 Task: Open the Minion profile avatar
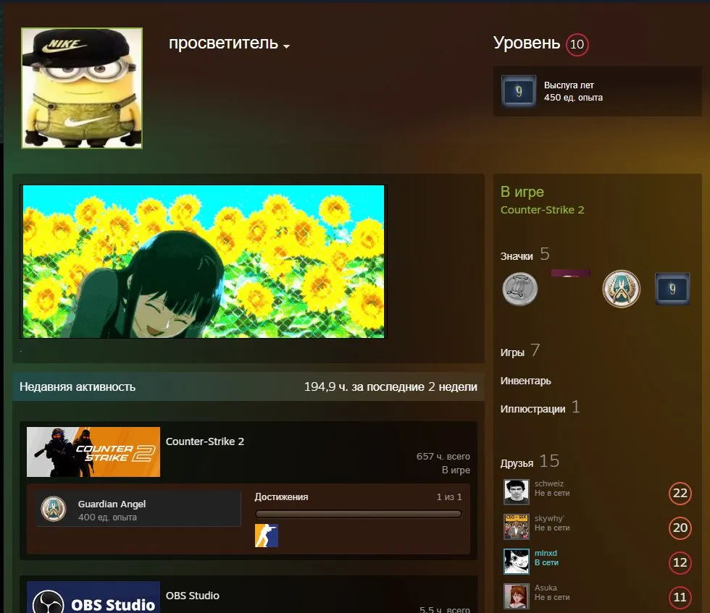coord(82,88)
